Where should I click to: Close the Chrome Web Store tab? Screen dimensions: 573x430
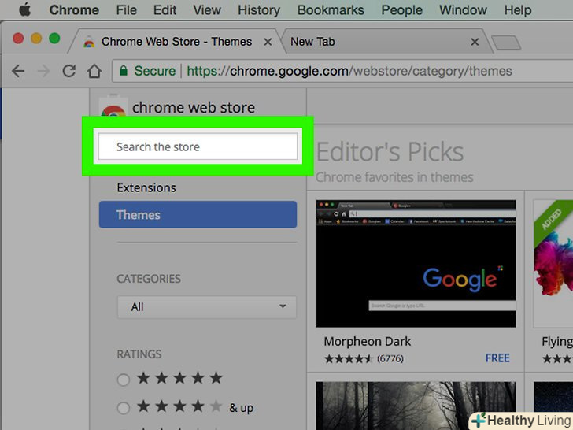coord(268,42)
